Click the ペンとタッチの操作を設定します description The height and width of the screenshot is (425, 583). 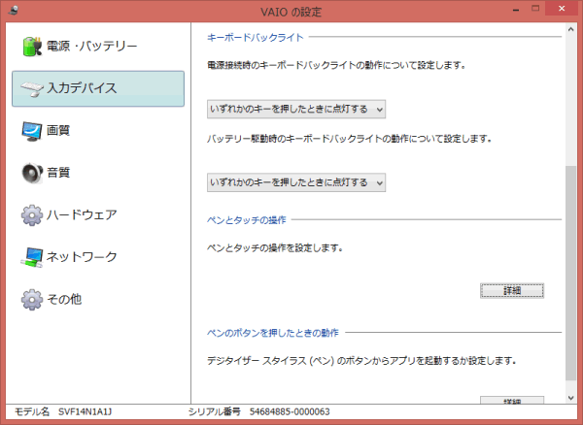click(x=275, y=247)
